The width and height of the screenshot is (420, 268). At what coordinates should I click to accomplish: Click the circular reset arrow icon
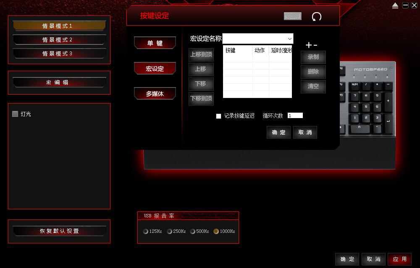pyautogui.click(x=317, y=16)
